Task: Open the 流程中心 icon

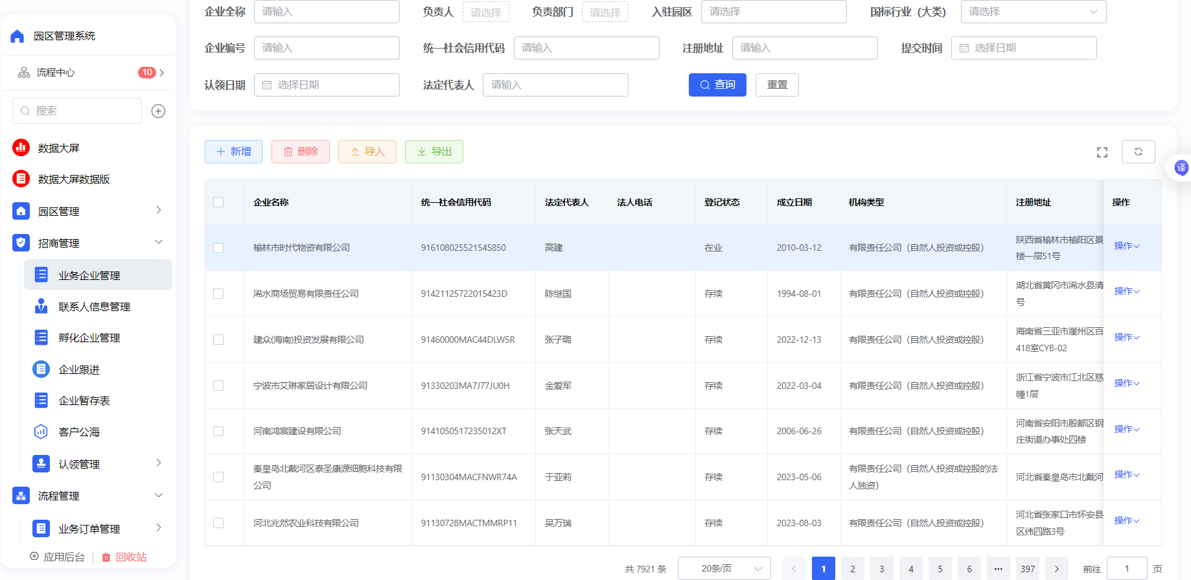Action: coord(24,73)
